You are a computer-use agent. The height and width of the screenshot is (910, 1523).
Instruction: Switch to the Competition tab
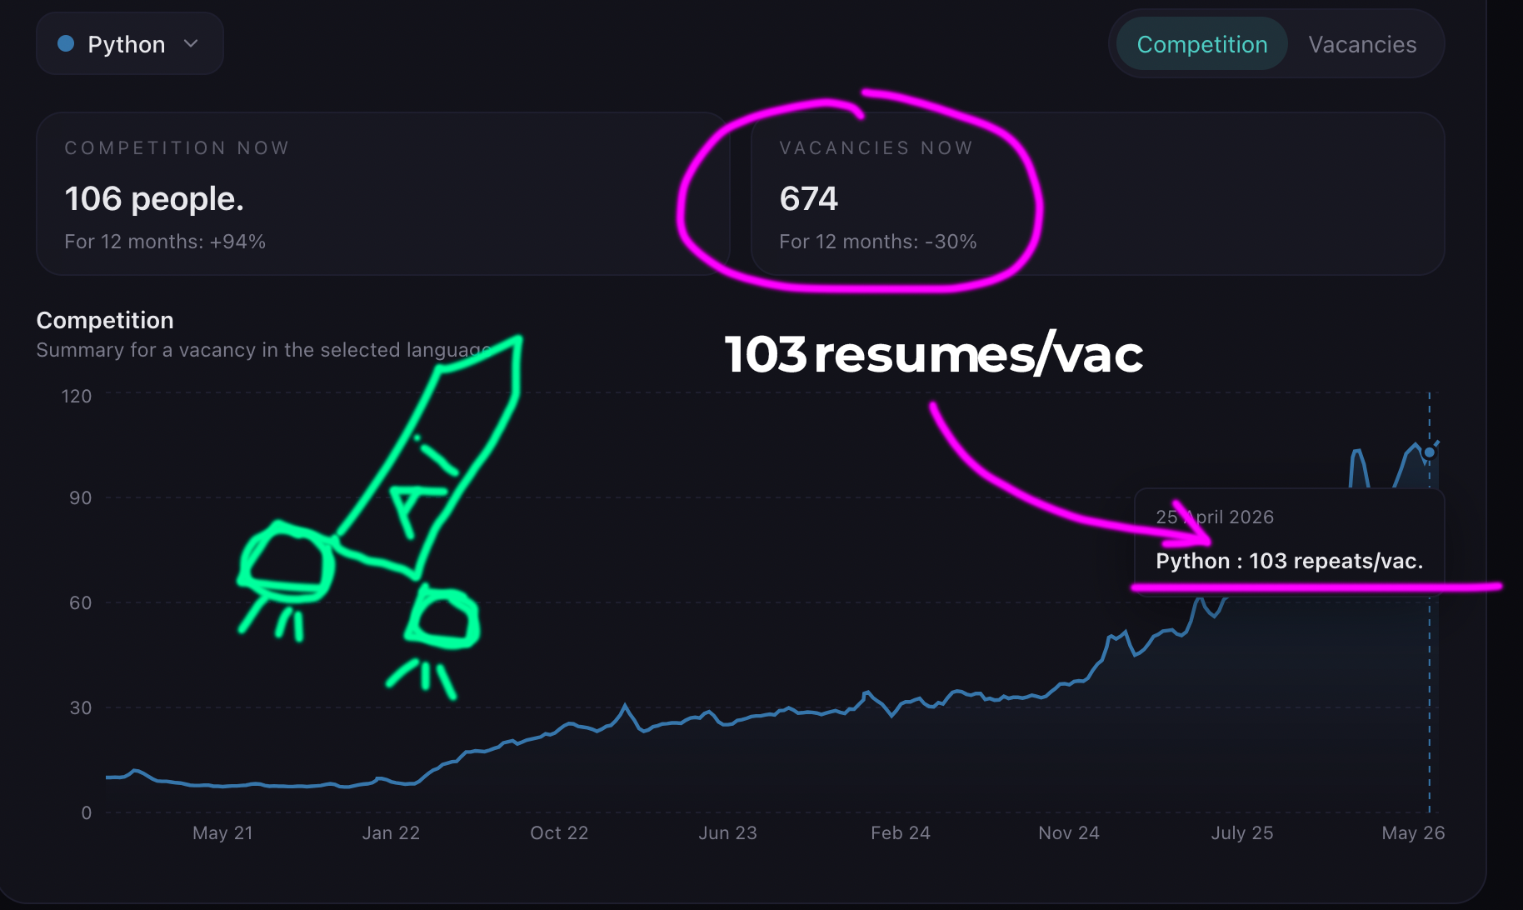tap(1201, 44)
